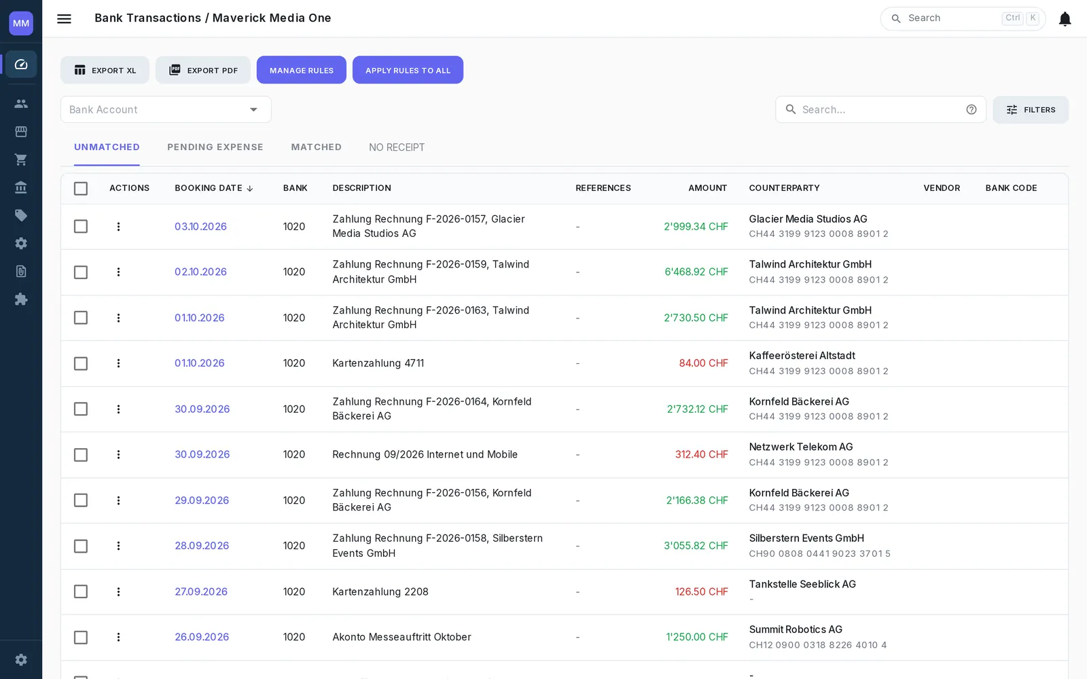Open the 26.09.2026 booking date link

pyautogui.click(x=202, y=638)
